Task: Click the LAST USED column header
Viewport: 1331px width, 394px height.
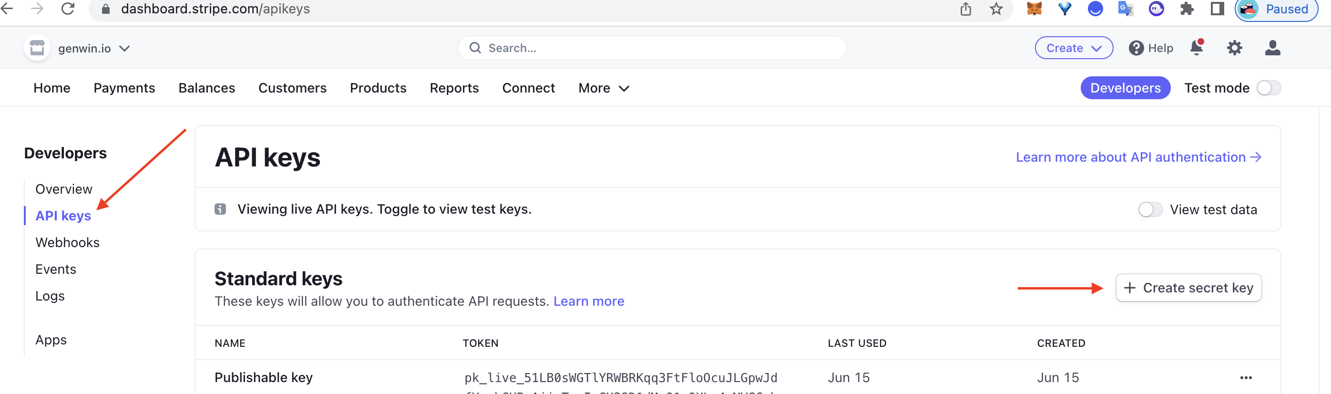Action: (857, 343)
